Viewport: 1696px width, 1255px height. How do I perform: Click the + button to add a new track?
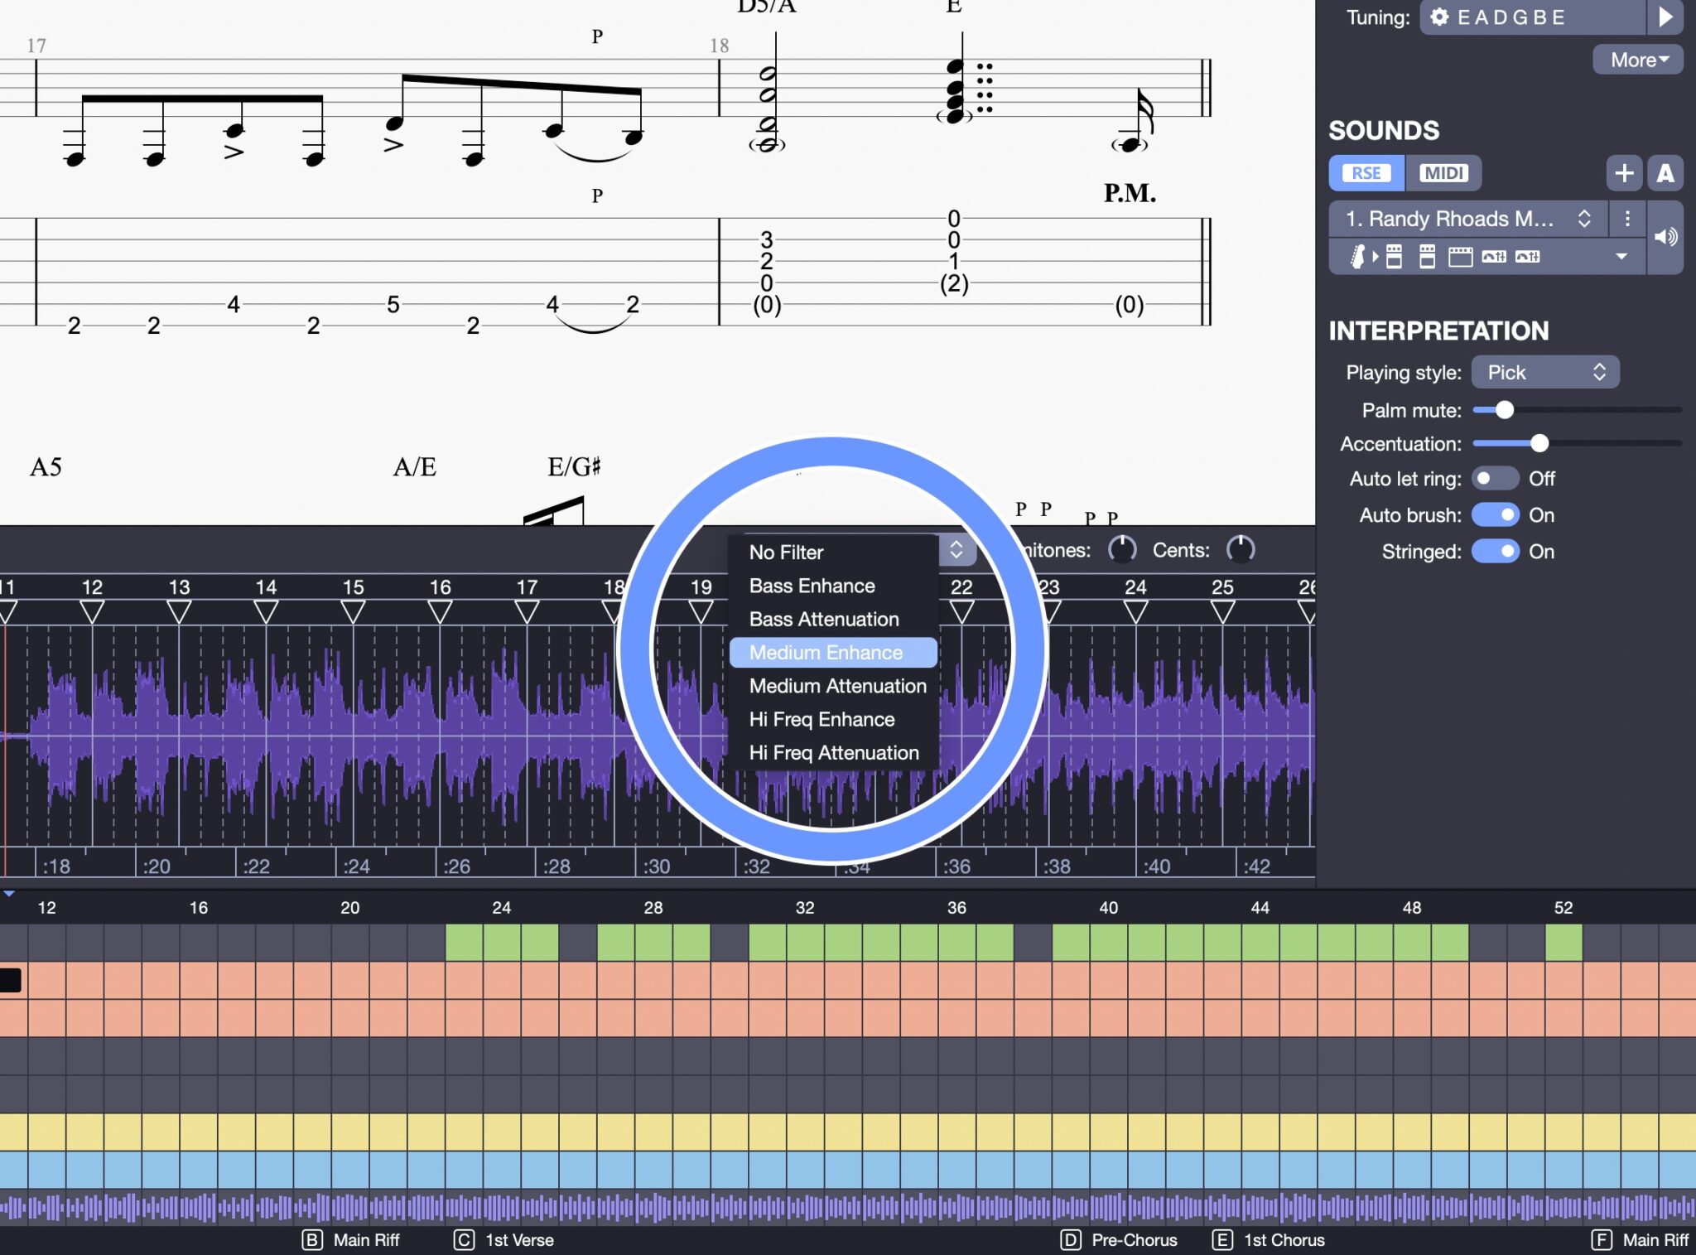click(1624, 173)
